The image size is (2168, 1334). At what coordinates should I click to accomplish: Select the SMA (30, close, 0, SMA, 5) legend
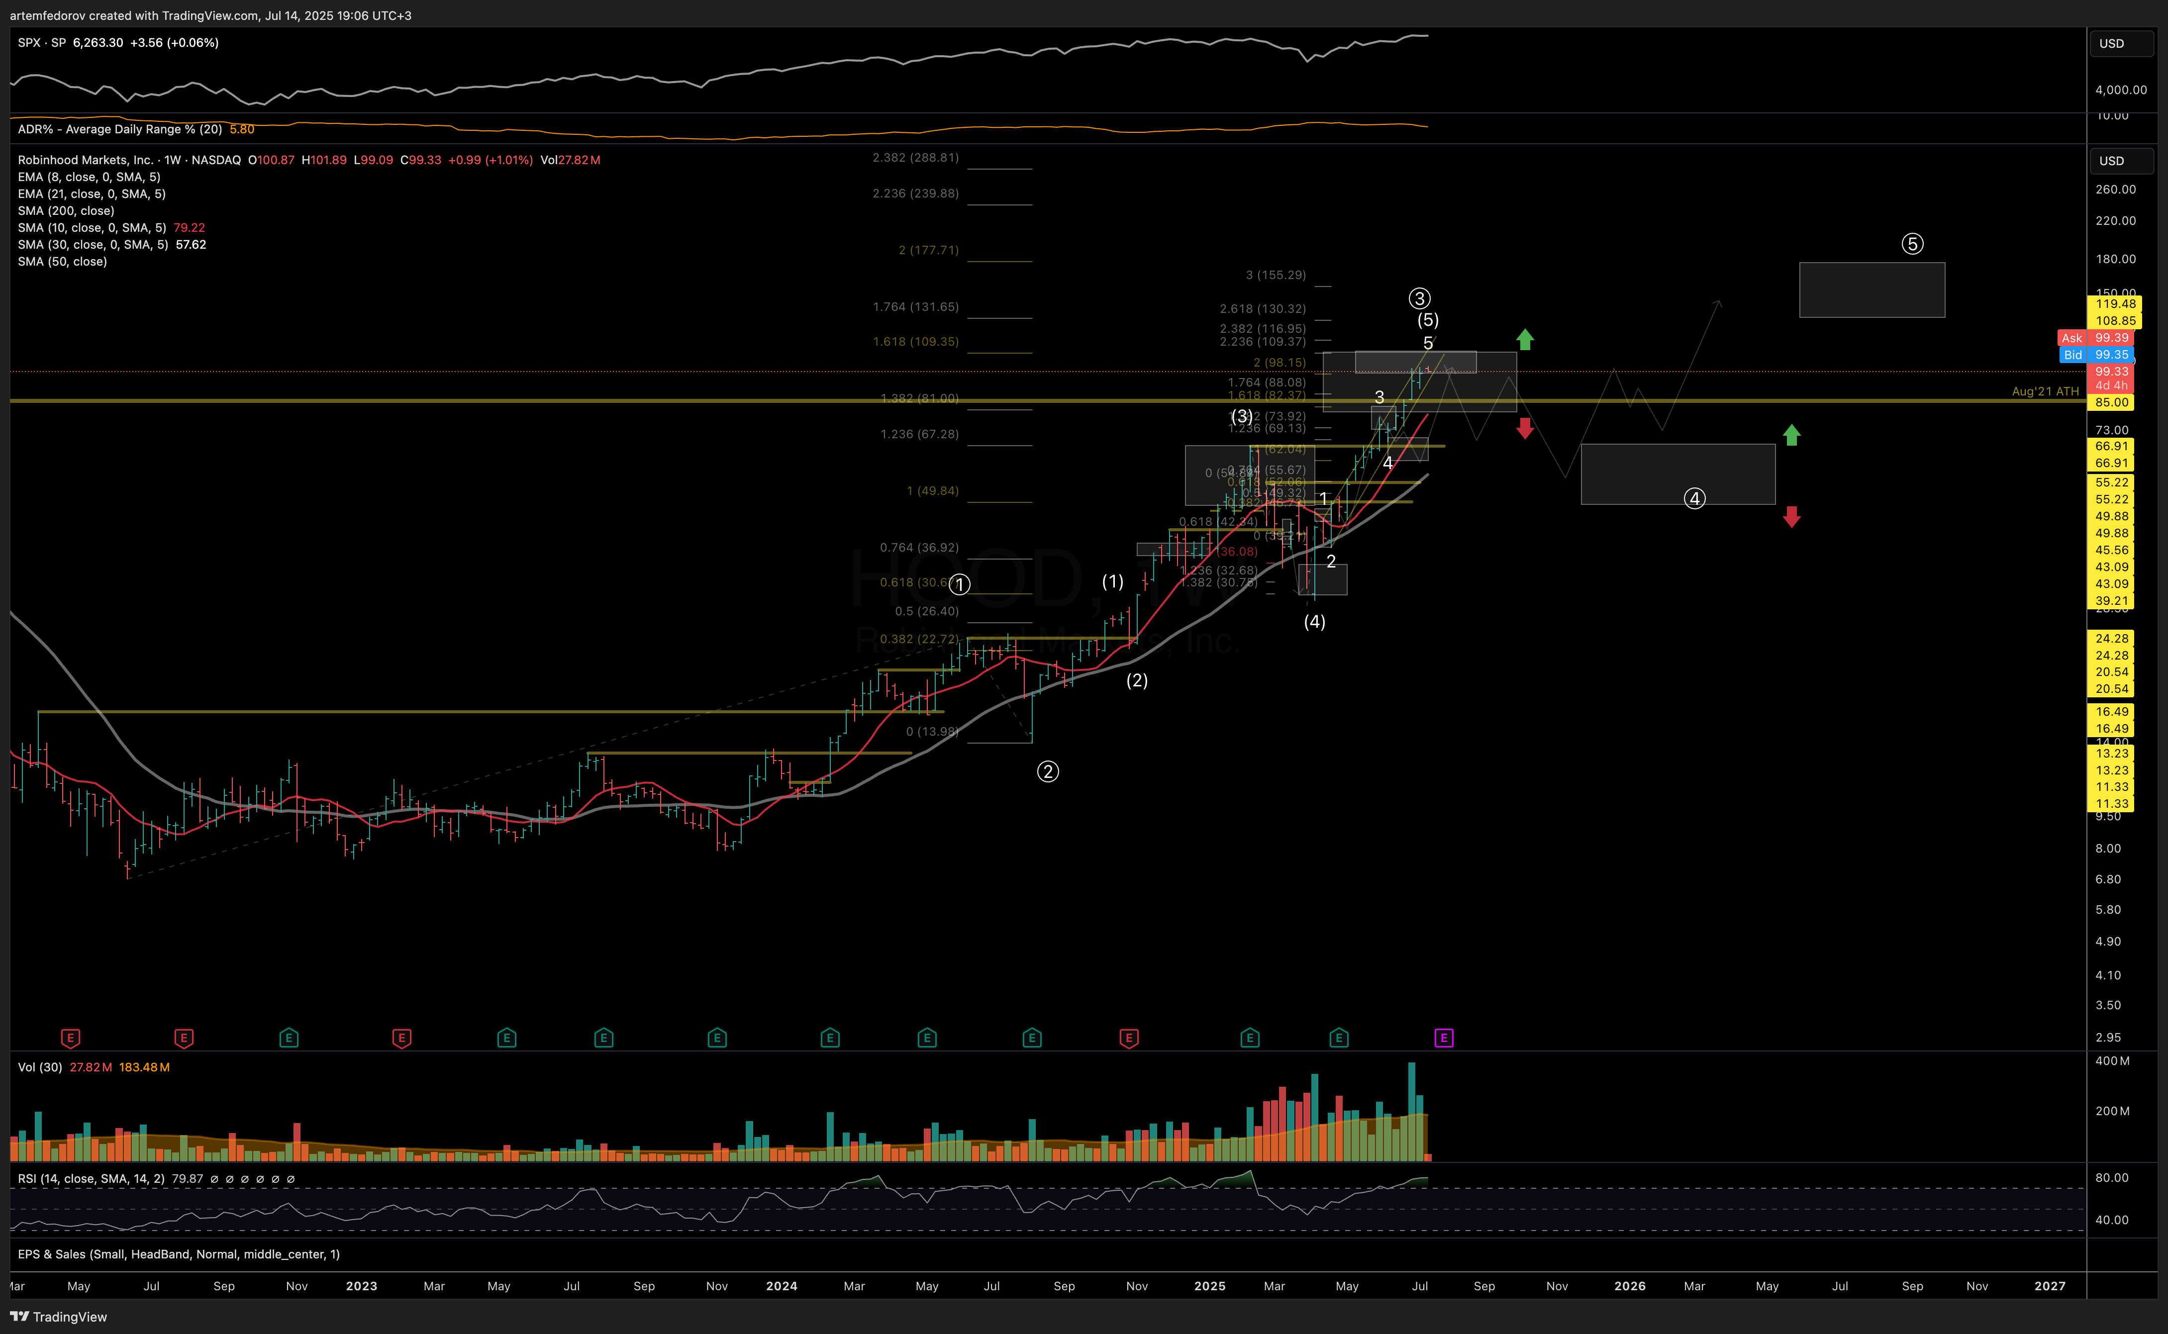pos(93,244)
